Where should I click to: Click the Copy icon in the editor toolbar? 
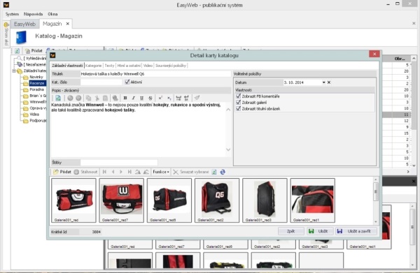click(x=88, y=98)
